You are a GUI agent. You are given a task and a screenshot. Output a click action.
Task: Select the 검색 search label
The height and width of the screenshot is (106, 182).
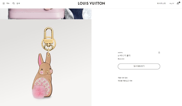pyautogui.click(x=18, y=3)
